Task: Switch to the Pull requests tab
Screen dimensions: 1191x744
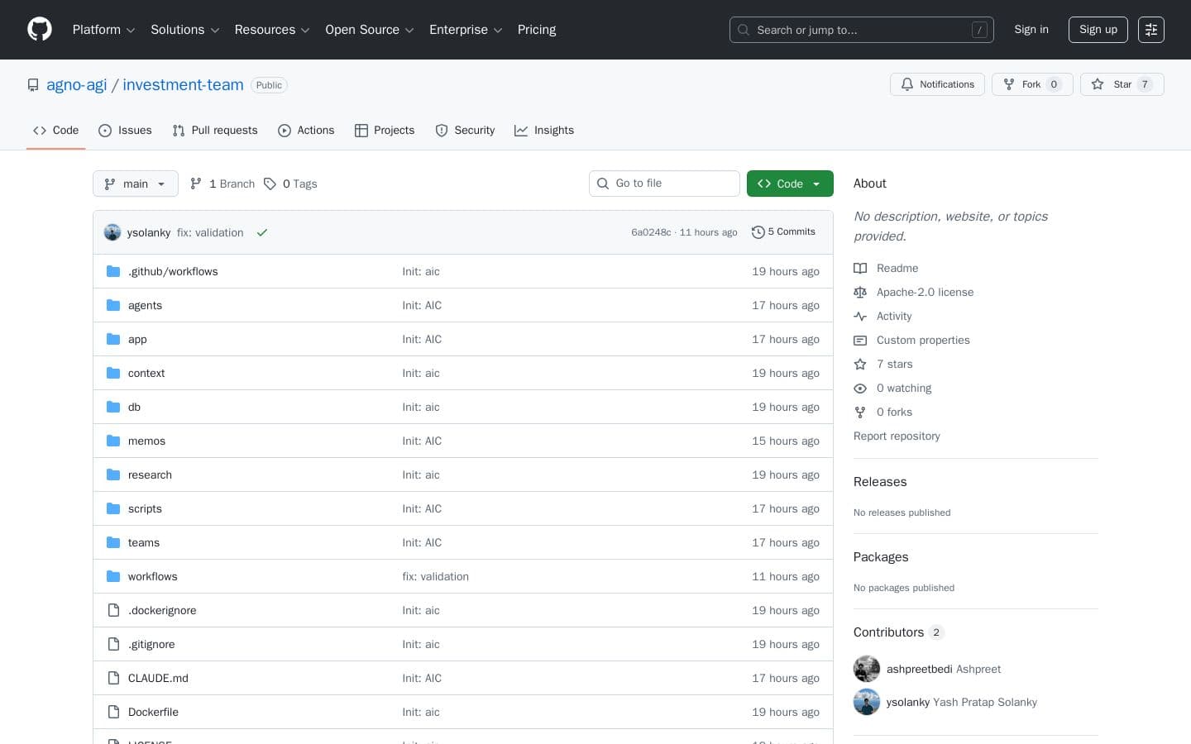Action: coord(215,131)
